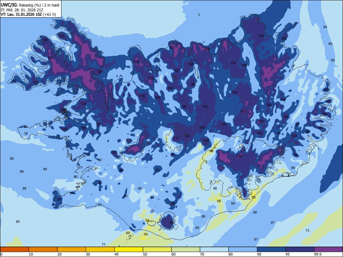Viewport: 343px width, 257px height.
Task: Click the 95-99.9 indigo legend swatch
Action: click(x=300, y=249)
